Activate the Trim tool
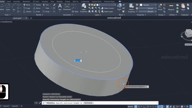Screen dimensions: 192x108 pyautogui.click(x=46, y=5)
